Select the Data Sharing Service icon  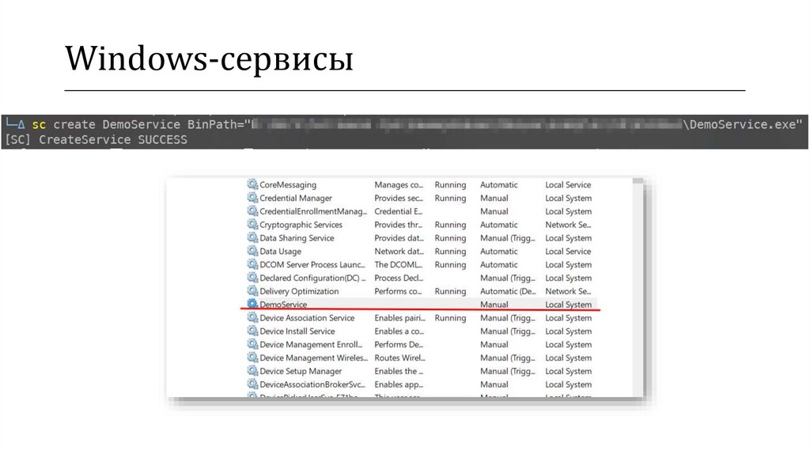pyautogui.click(x=252, y=238)
